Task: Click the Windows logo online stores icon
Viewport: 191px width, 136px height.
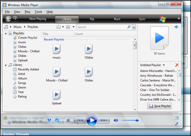Action: click(163, 19)
